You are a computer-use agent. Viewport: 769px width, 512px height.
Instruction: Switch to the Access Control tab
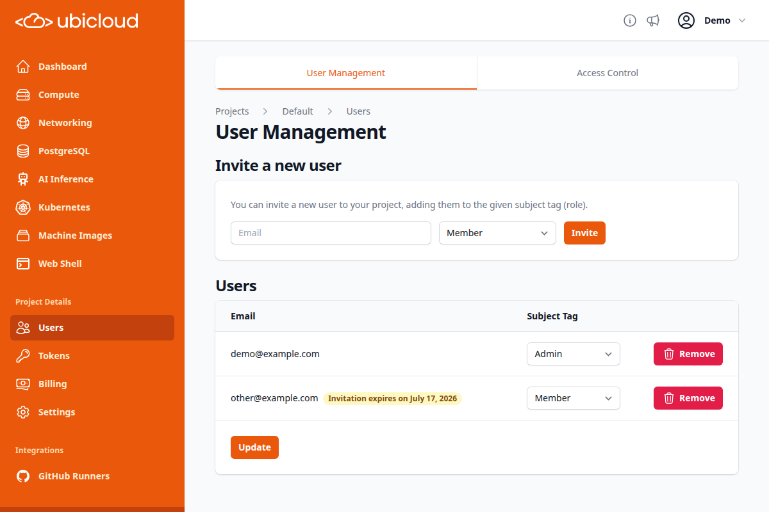[608, 73]
